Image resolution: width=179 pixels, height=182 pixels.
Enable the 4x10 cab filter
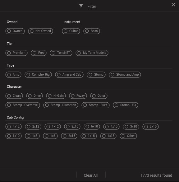[x=112, y=127]
